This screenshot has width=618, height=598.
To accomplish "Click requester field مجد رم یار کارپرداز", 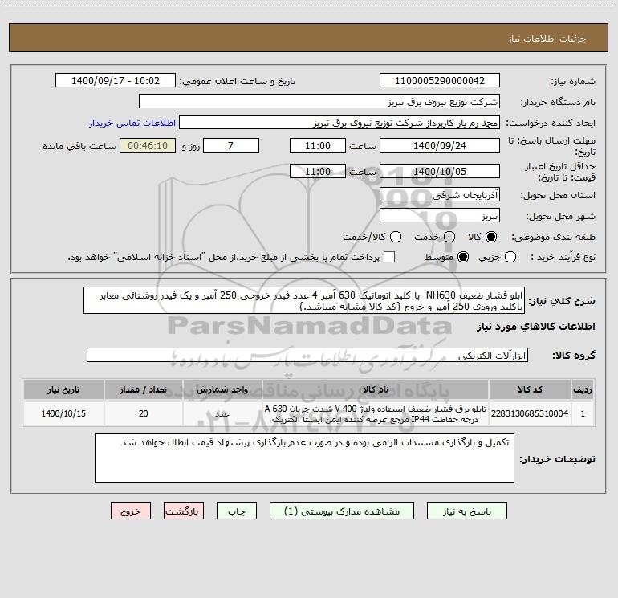I will [x=339, y=123].
